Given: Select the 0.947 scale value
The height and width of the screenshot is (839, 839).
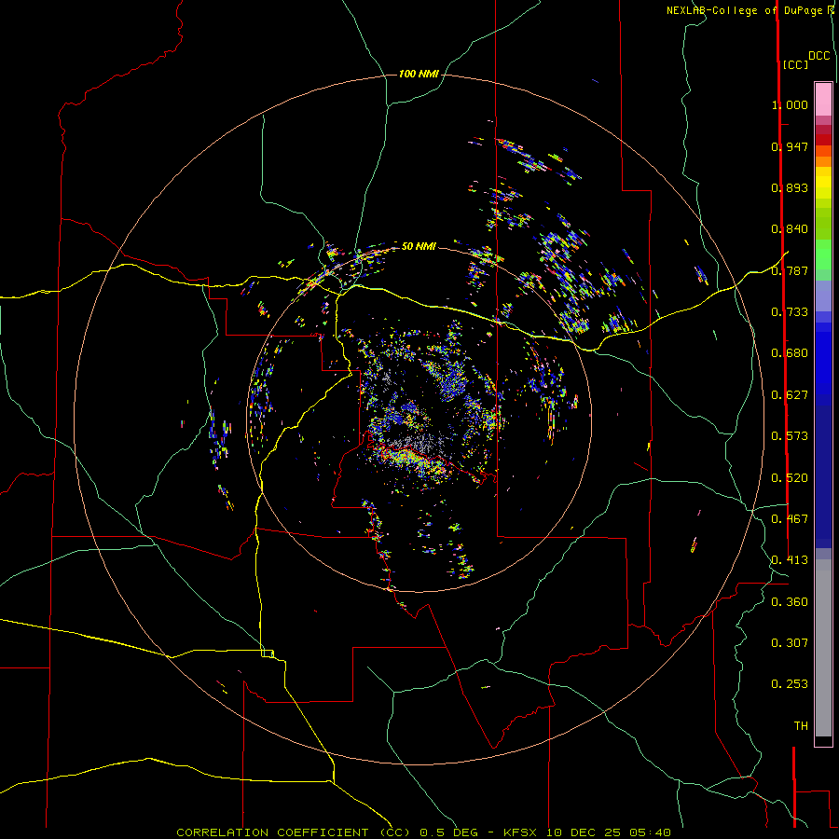Looking at the screenshot, I should (x=790, y=146).
